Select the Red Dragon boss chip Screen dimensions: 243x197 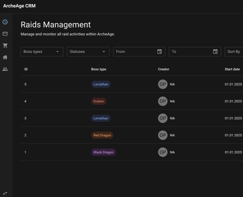102,135
